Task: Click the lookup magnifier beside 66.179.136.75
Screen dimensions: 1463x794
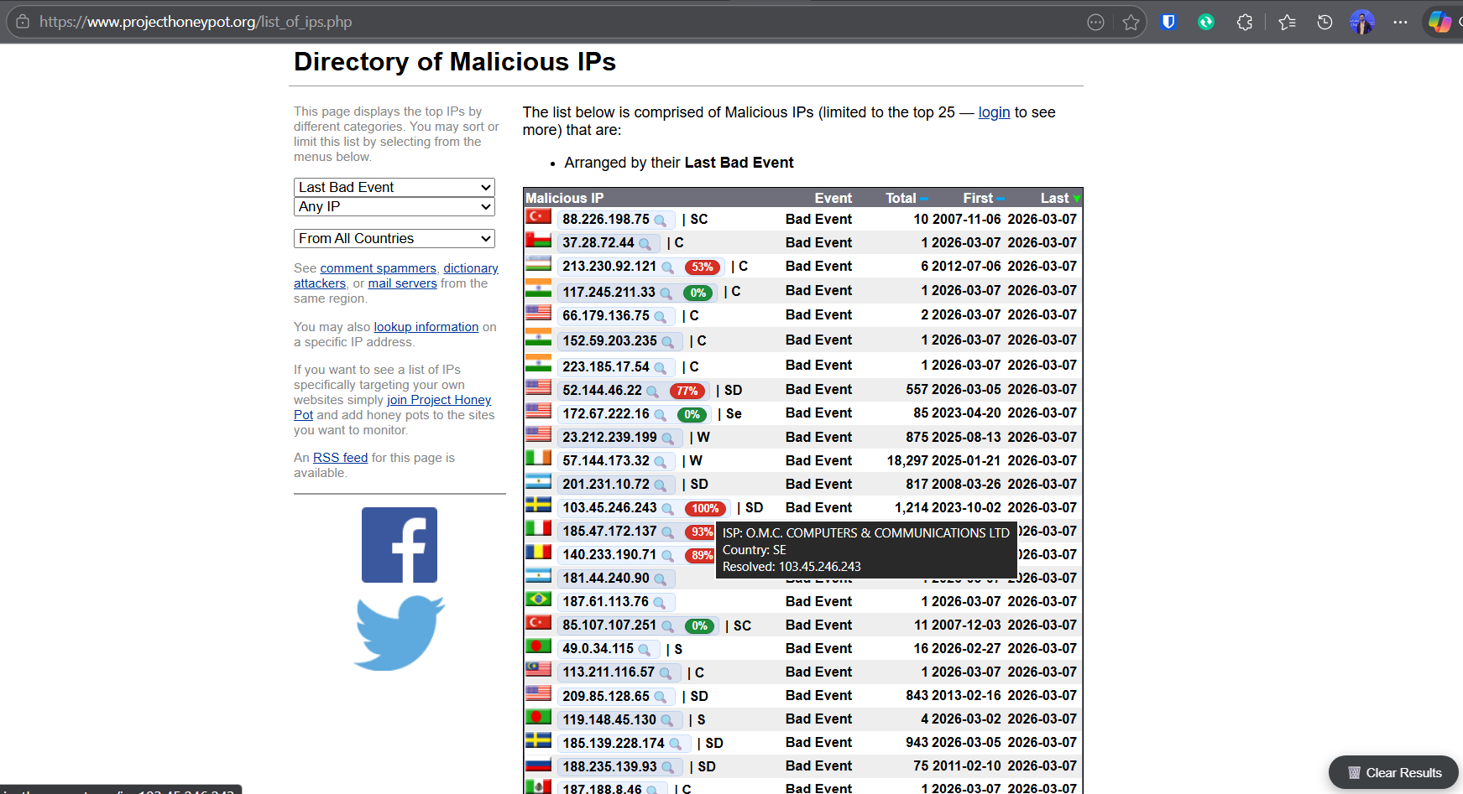Action: (x=661, y=317)
